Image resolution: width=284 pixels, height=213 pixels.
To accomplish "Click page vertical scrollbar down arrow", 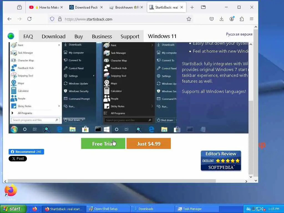I will 255,180.
